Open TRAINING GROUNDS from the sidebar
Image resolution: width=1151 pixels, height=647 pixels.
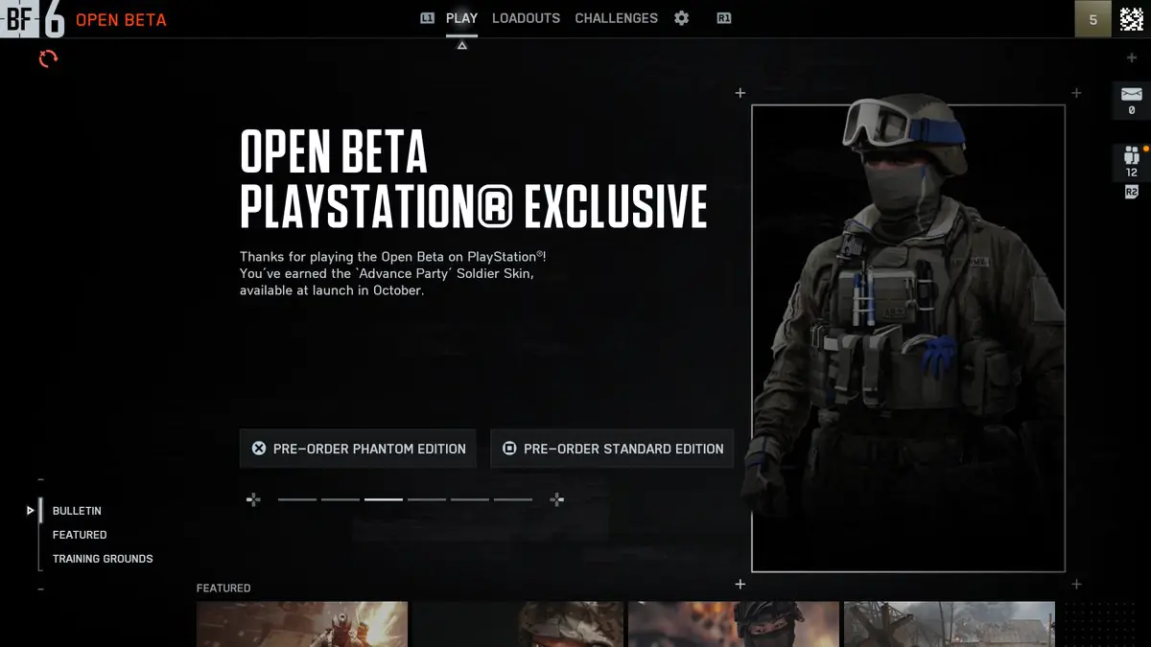pyautogui.click(x=101, y=558)
